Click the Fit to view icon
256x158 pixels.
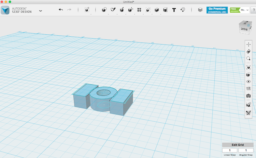(x=248, y=67)
